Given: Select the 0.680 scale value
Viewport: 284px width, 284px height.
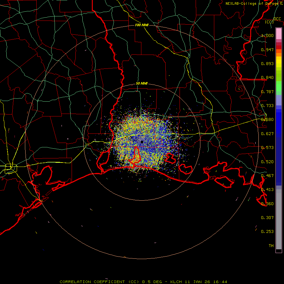Looking at the screenshot, I should [267, 120].
